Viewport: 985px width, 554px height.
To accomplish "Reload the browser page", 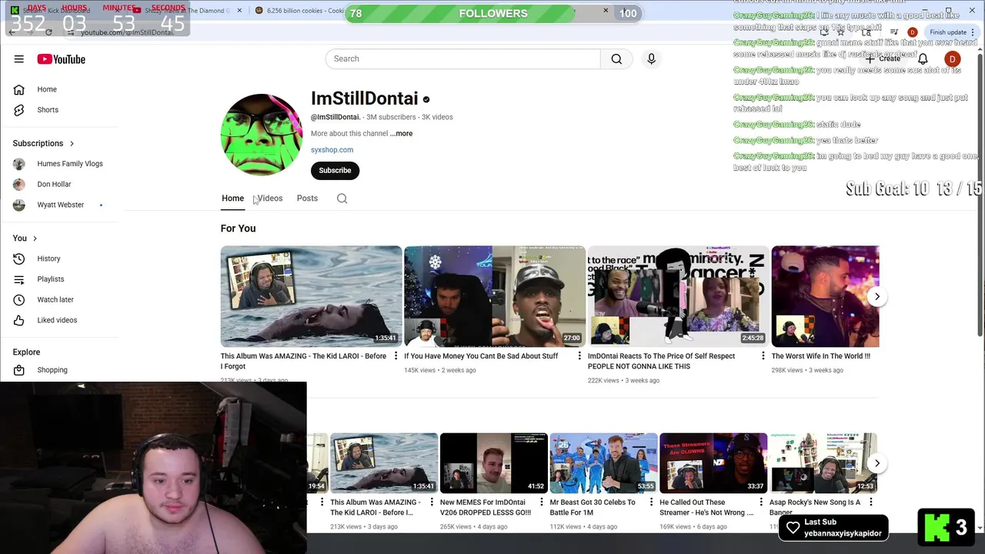I will click(48, 32).
